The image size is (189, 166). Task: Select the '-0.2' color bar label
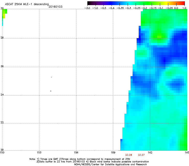[x=144, y=8]
